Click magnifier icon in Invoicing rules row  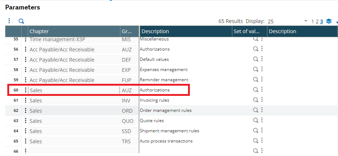coord(256,100)
